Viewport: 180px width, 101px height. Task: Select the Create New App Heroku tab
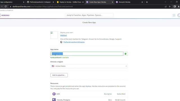pyautogui.click(x=98, y=2)
